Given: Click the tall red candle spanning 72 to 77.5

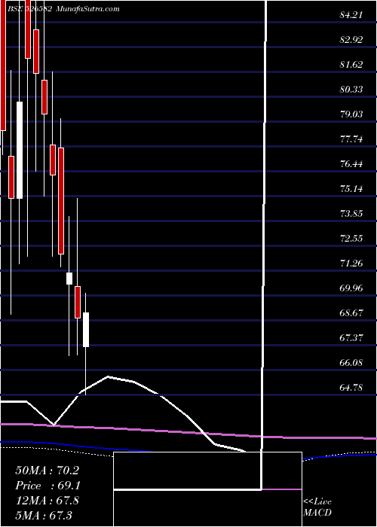Looking at the screenshot, I should click(x=61, y=201).
